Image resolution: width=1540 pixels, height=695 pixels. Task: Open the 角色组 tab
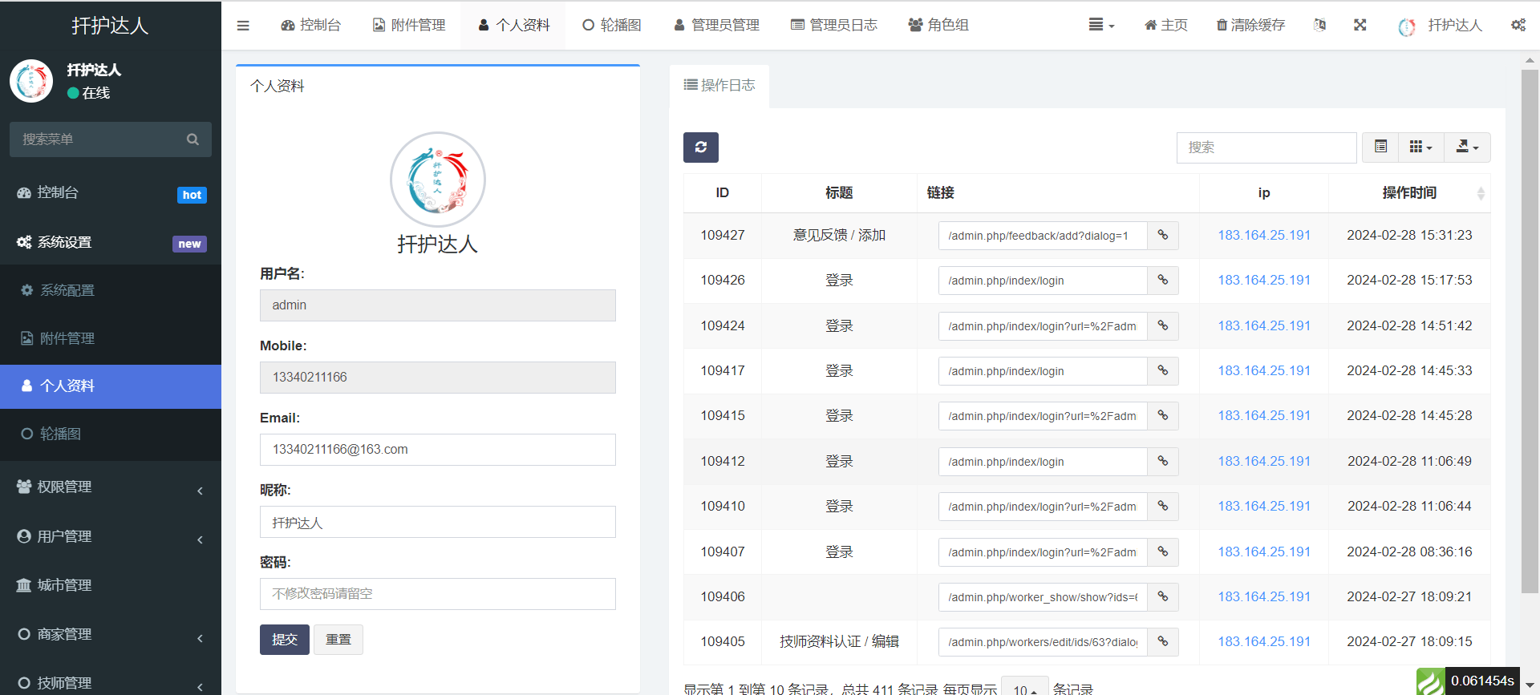click(938, 26)
